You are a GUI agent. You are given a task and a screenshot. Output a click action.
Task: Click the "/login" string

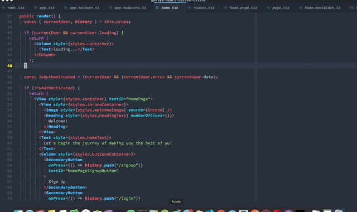pos(127,199)
